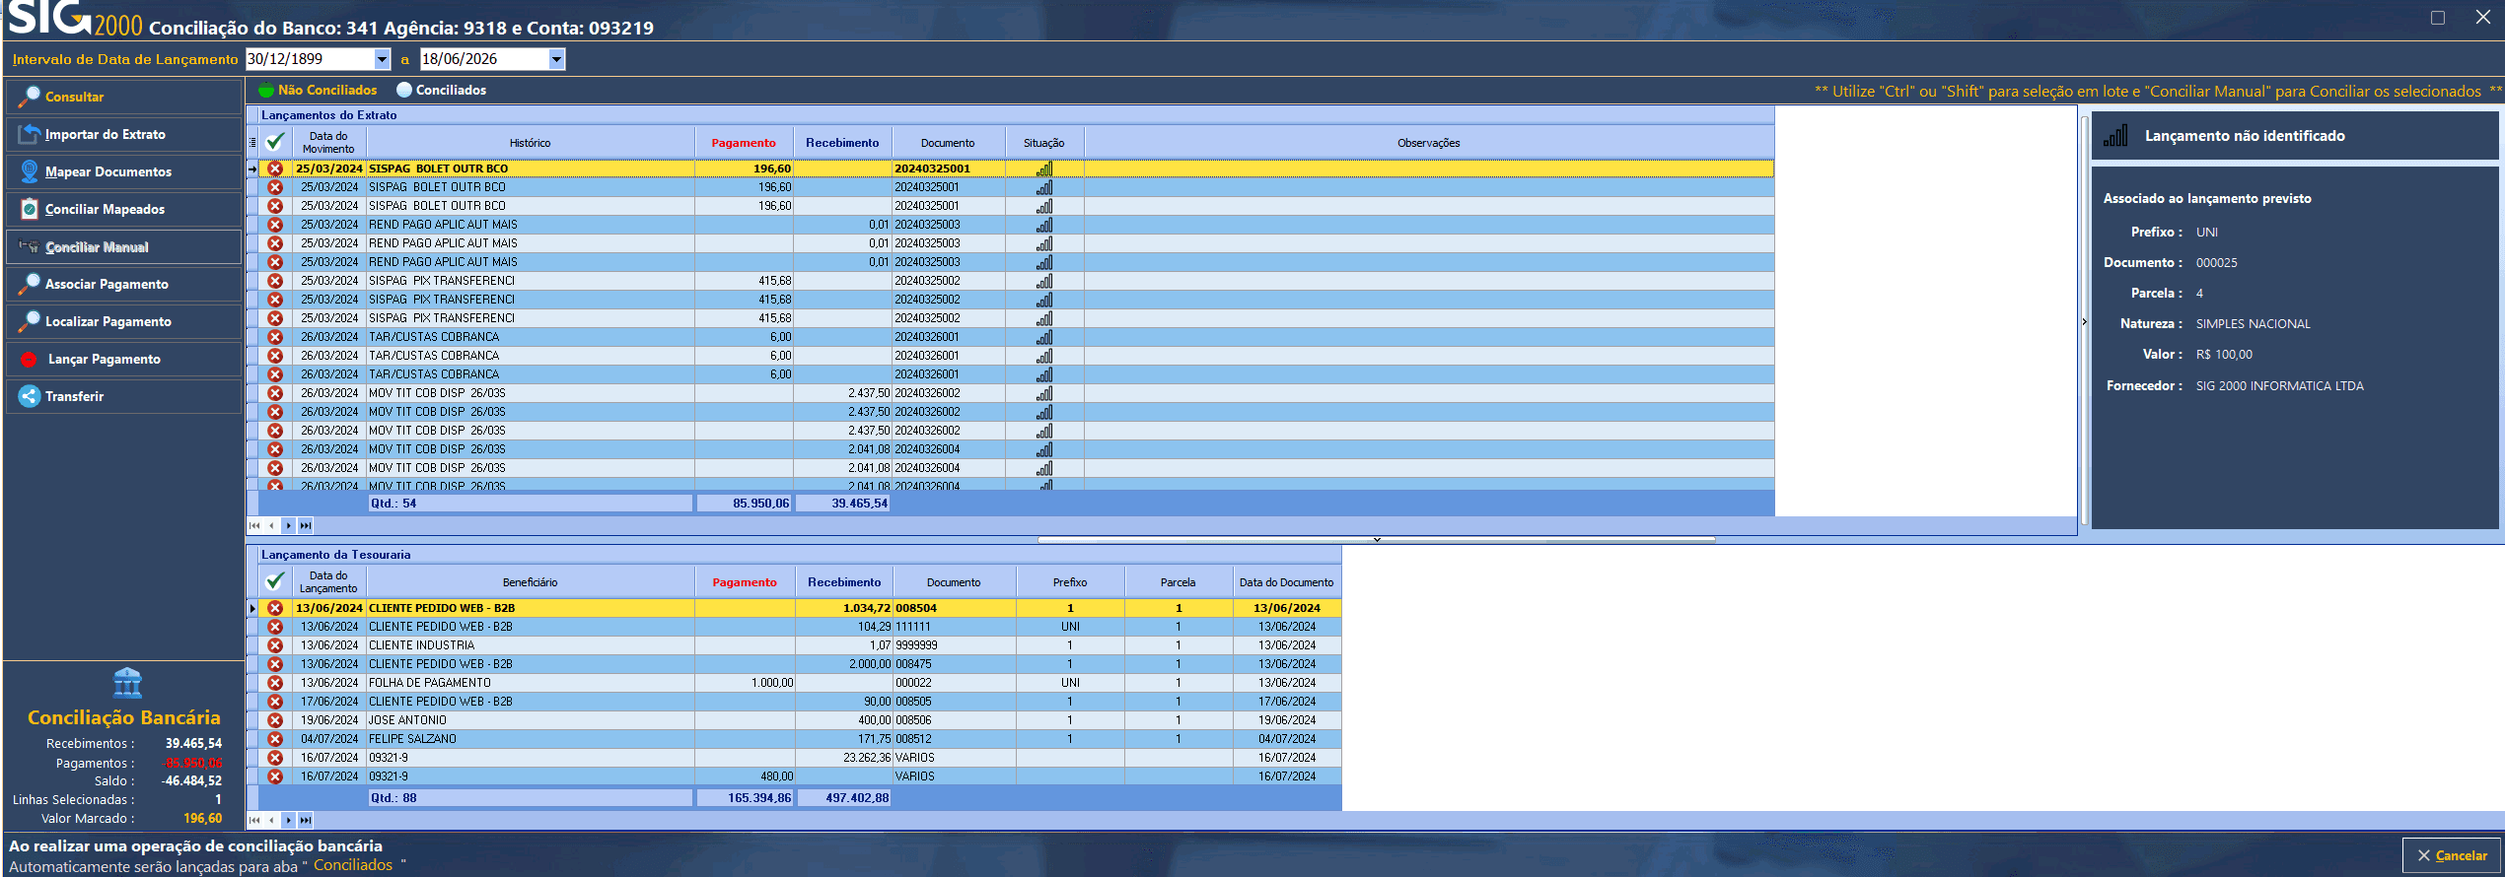Go to last record in the Extrato navigator

point(306,525)
